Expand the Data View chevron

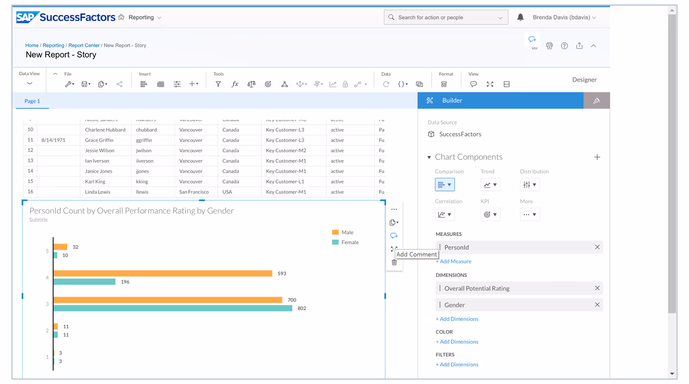(29, 83)
